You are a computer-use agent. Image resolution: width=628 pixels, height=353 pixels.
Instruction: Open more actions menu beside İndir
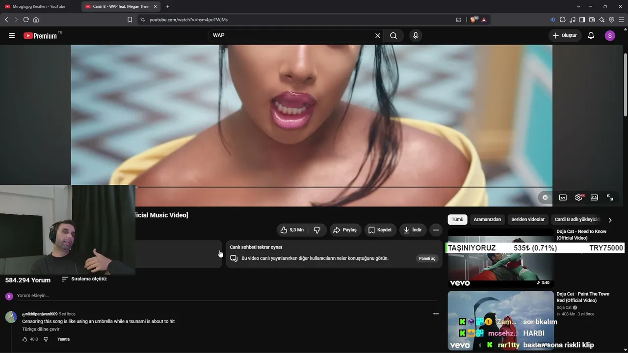pos(436,230)
